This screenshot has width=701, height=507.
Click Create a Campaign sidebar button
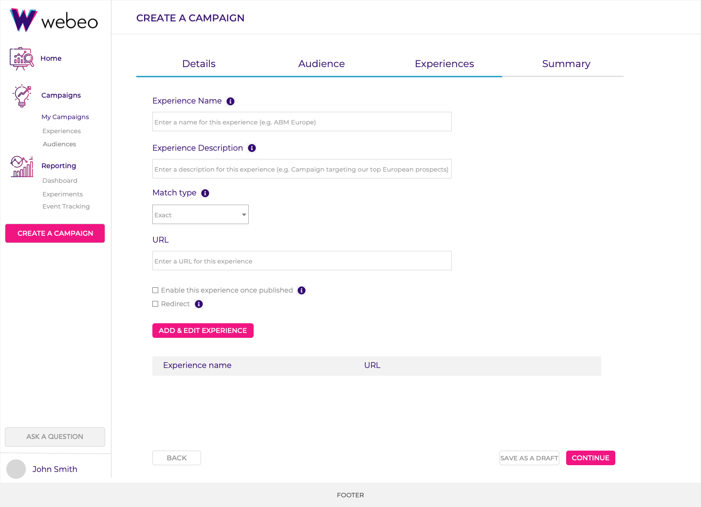point(55,233)
